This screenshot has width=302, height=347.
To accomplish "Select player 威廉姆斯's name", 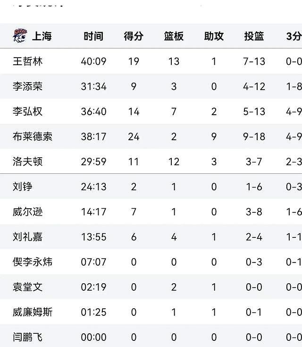I will pos(33,312).
